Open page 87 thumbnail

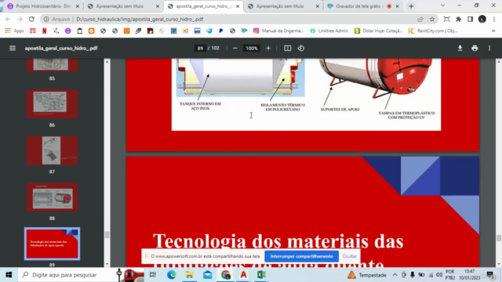(52, 150)
